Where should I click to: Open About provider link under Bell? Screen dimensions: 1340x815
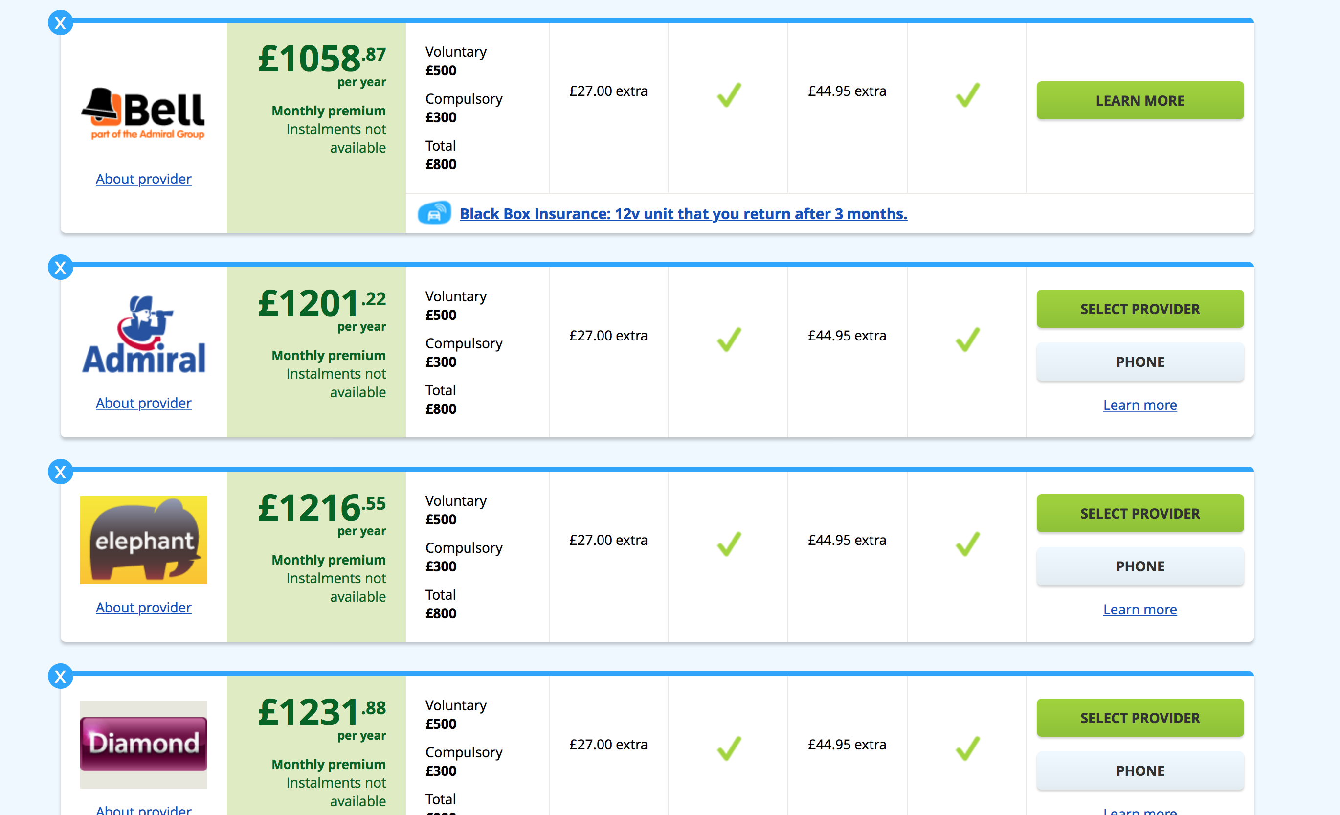pos(144,179)
